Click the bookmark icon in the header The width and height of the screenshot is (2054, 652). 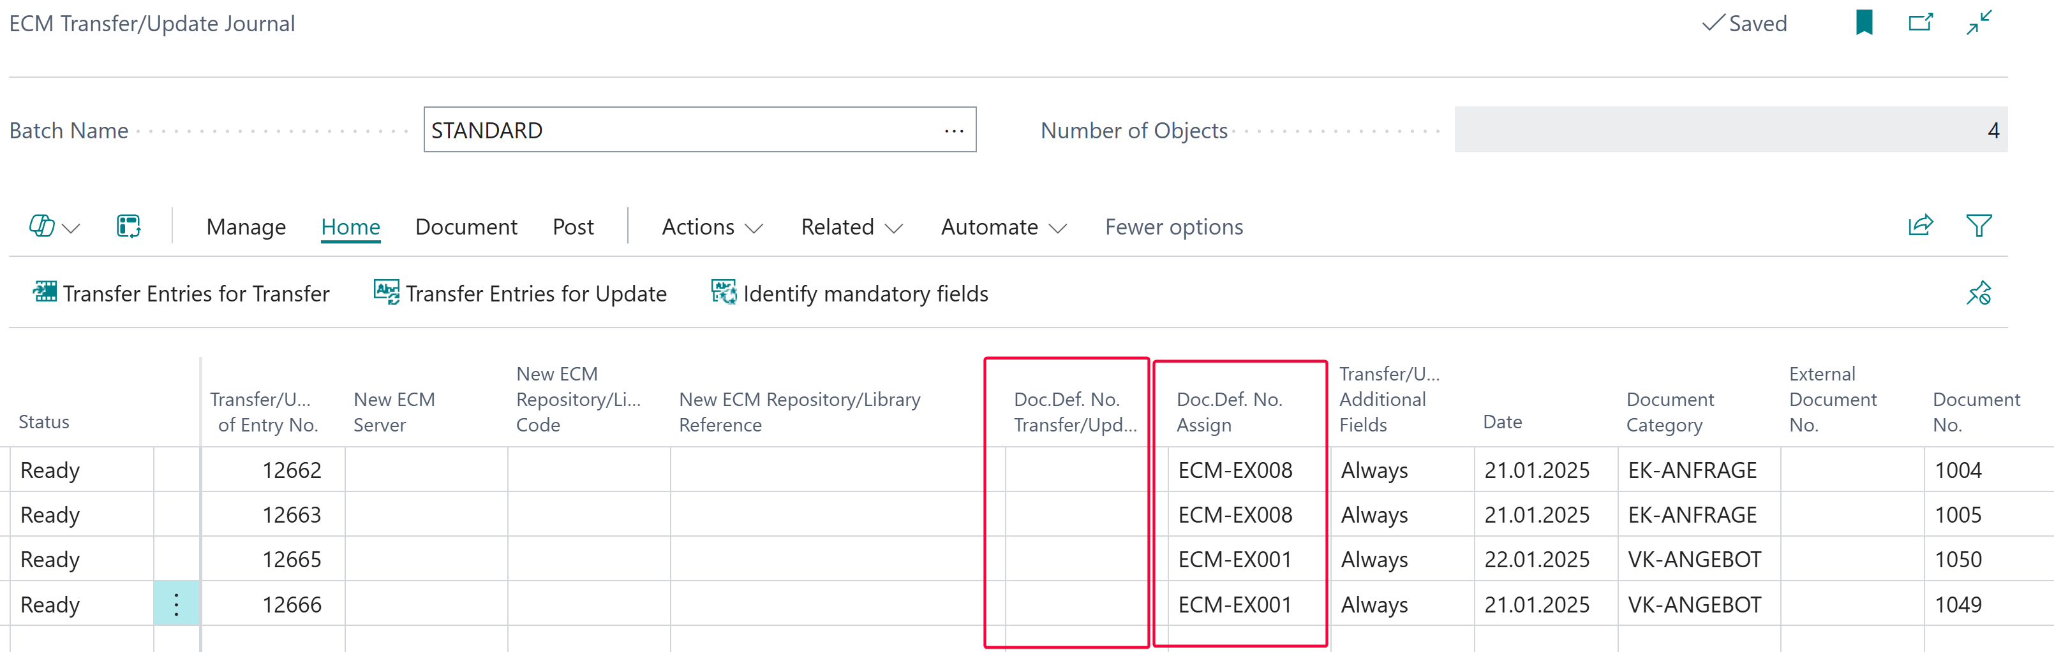point(1863,22)
